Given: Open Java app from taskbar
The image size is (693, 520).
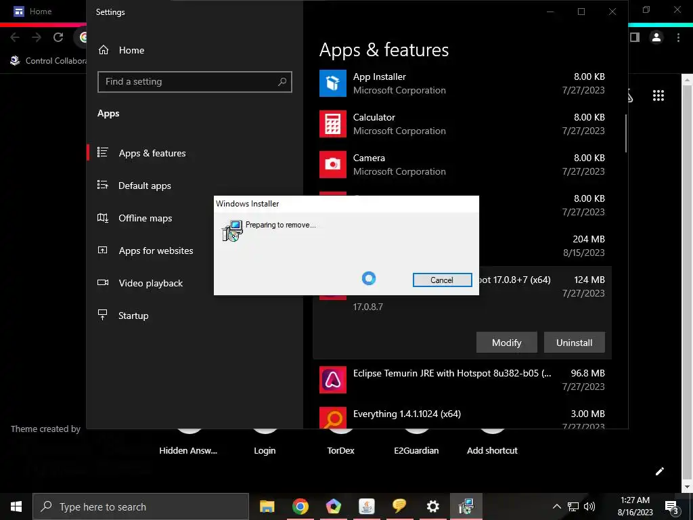Looking at the screenshot, I should coord(366,506).
